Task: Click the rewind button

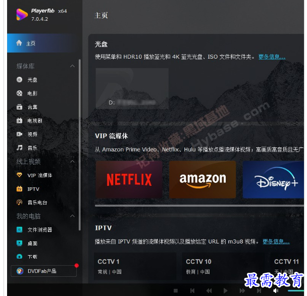Action: (209, 291)
